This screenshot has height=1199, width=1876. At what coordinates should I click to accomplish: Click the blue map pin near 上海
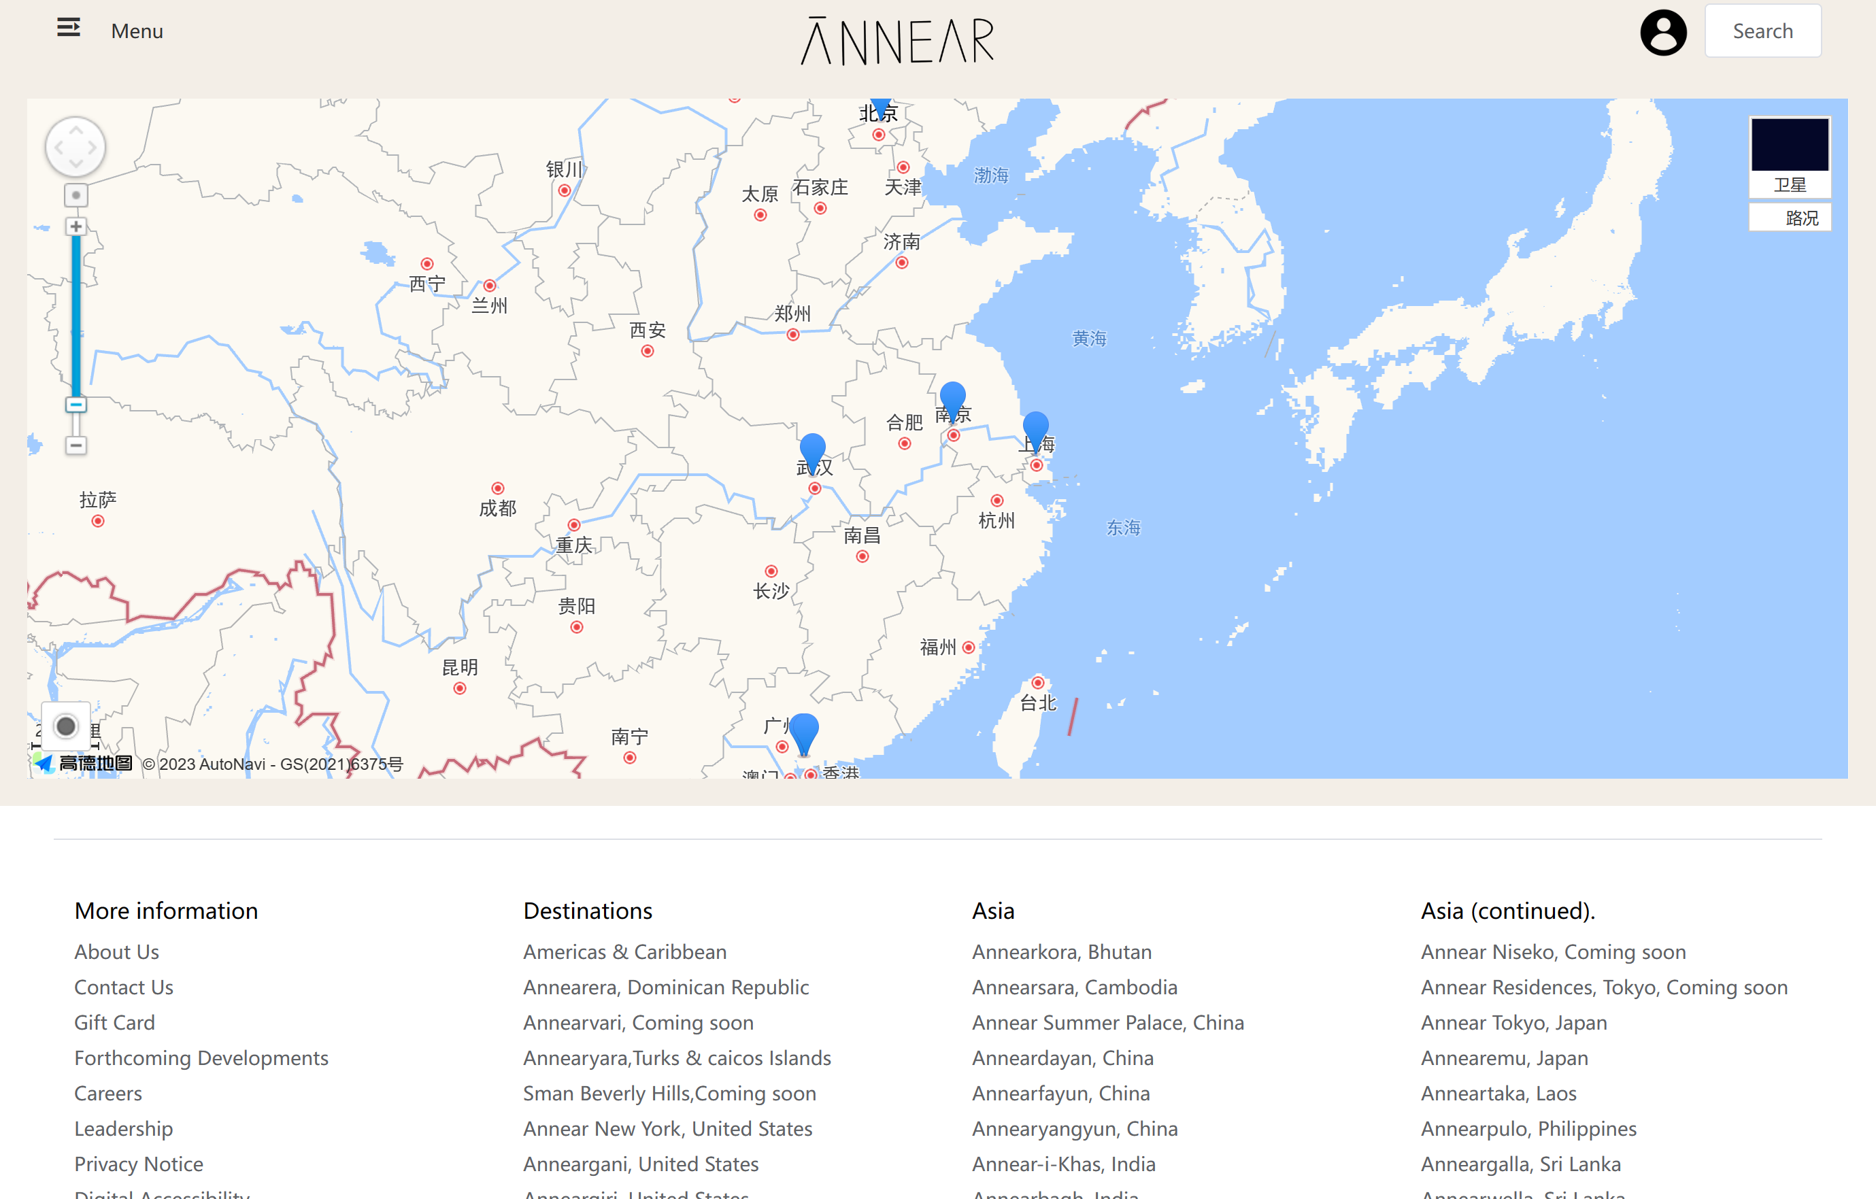click(1035, 432)
